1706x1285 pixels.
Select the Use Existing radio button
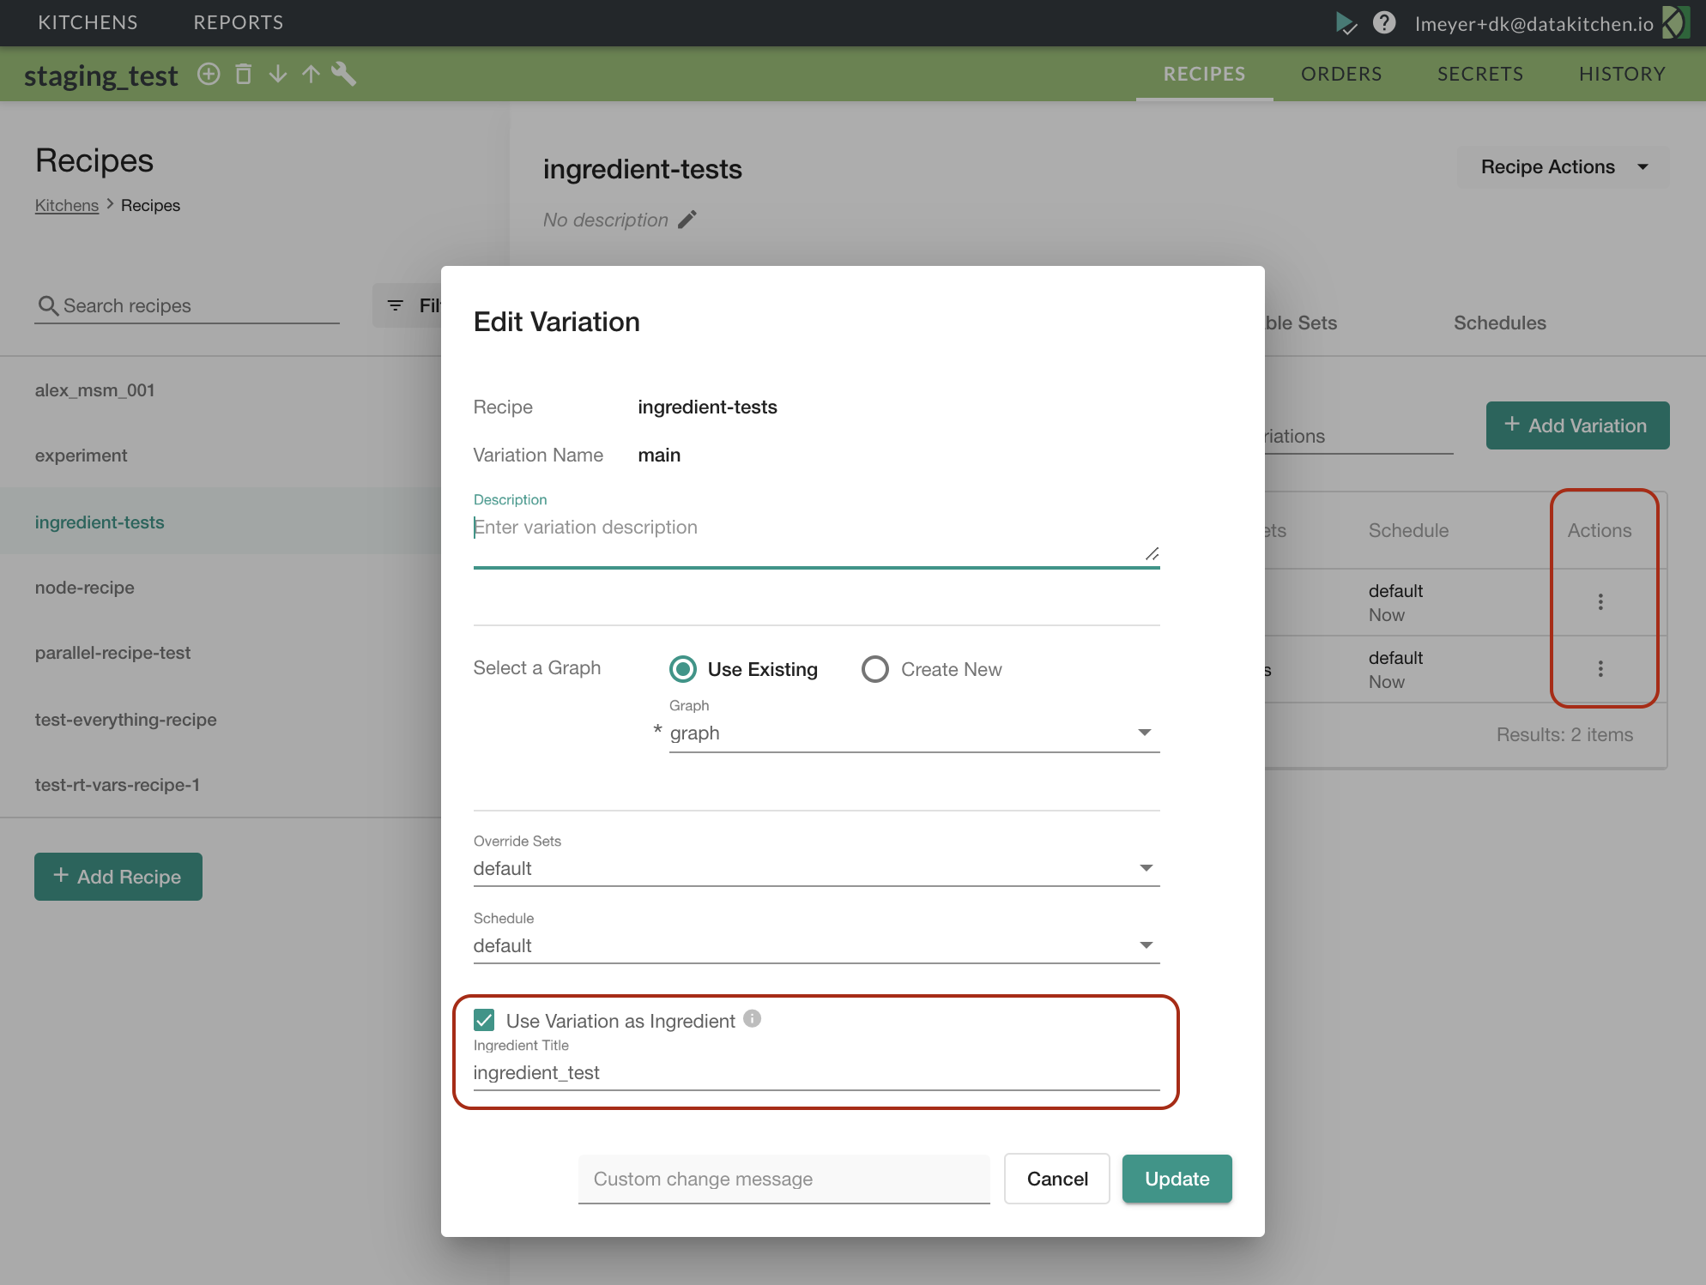(x=683, y=669)
